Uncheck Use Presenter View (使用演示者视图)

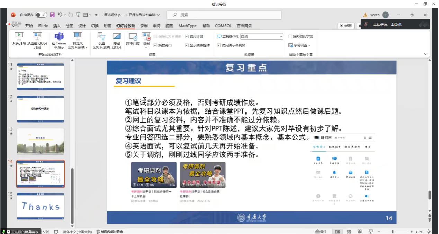click(x=219, y=45)
